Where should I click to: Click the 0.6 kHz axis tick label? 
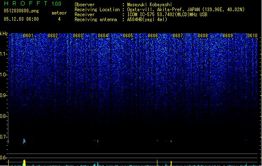click(x=3, y=158)
